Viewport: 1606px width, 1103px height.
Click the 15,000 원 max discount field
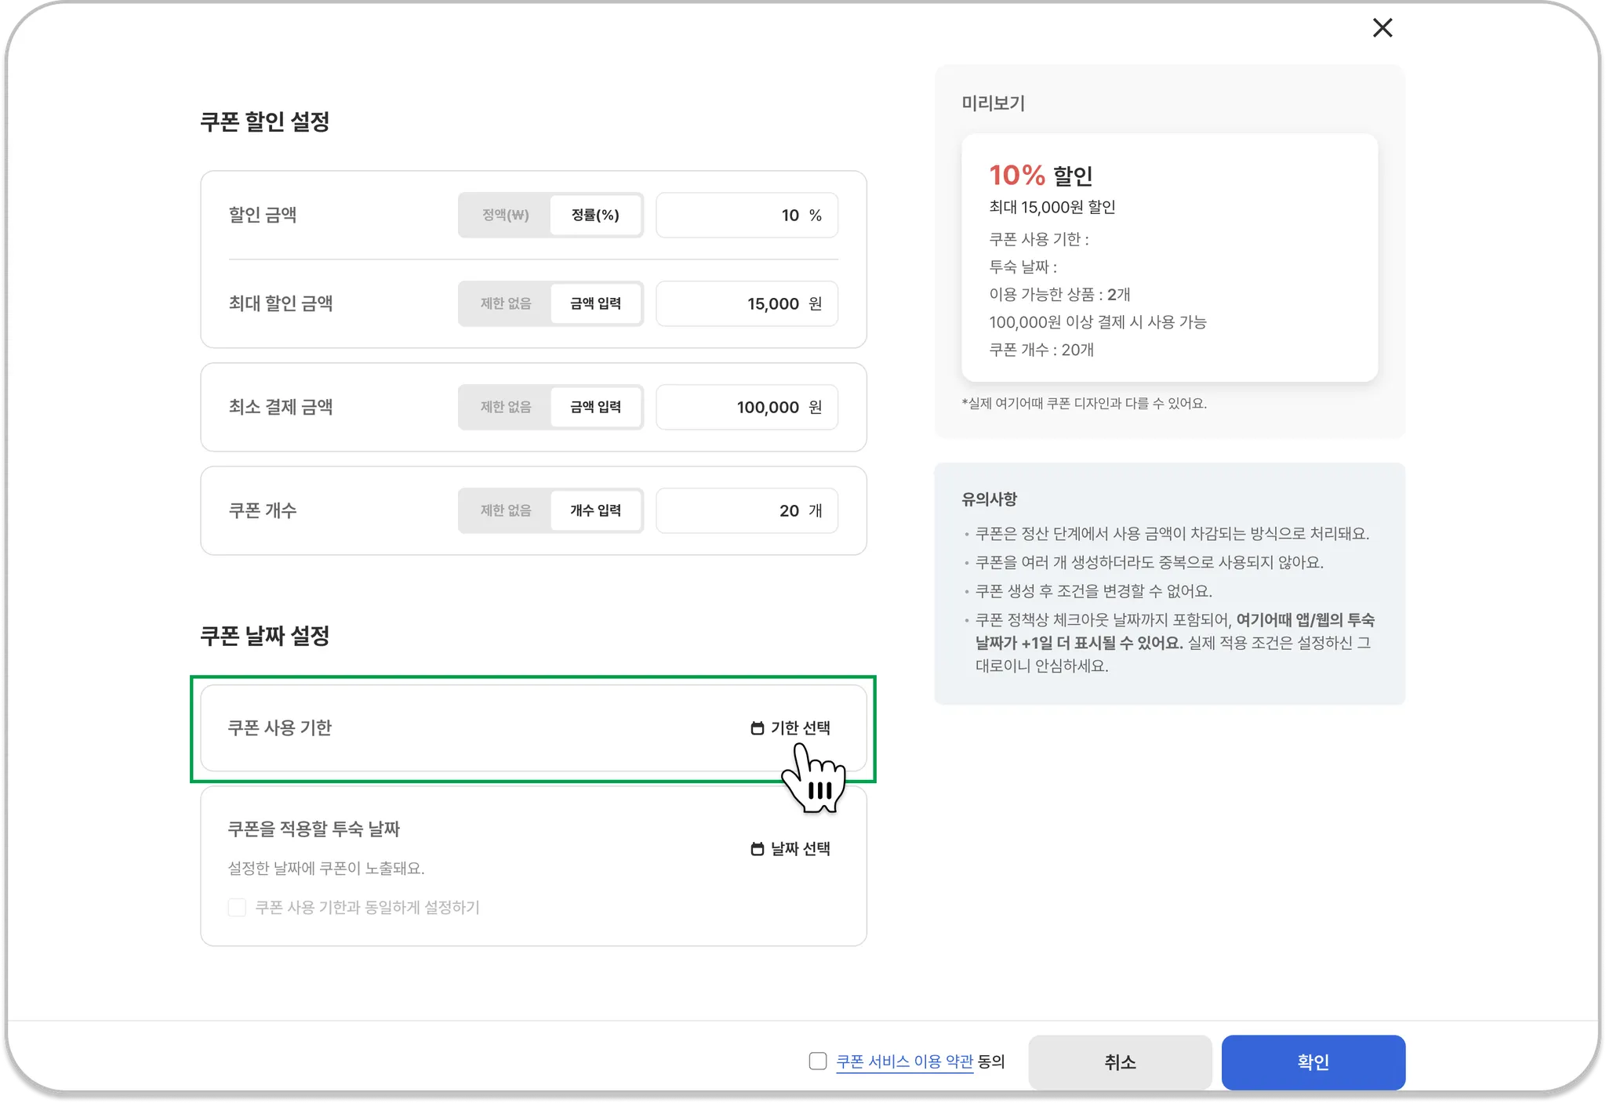(747, 304)
